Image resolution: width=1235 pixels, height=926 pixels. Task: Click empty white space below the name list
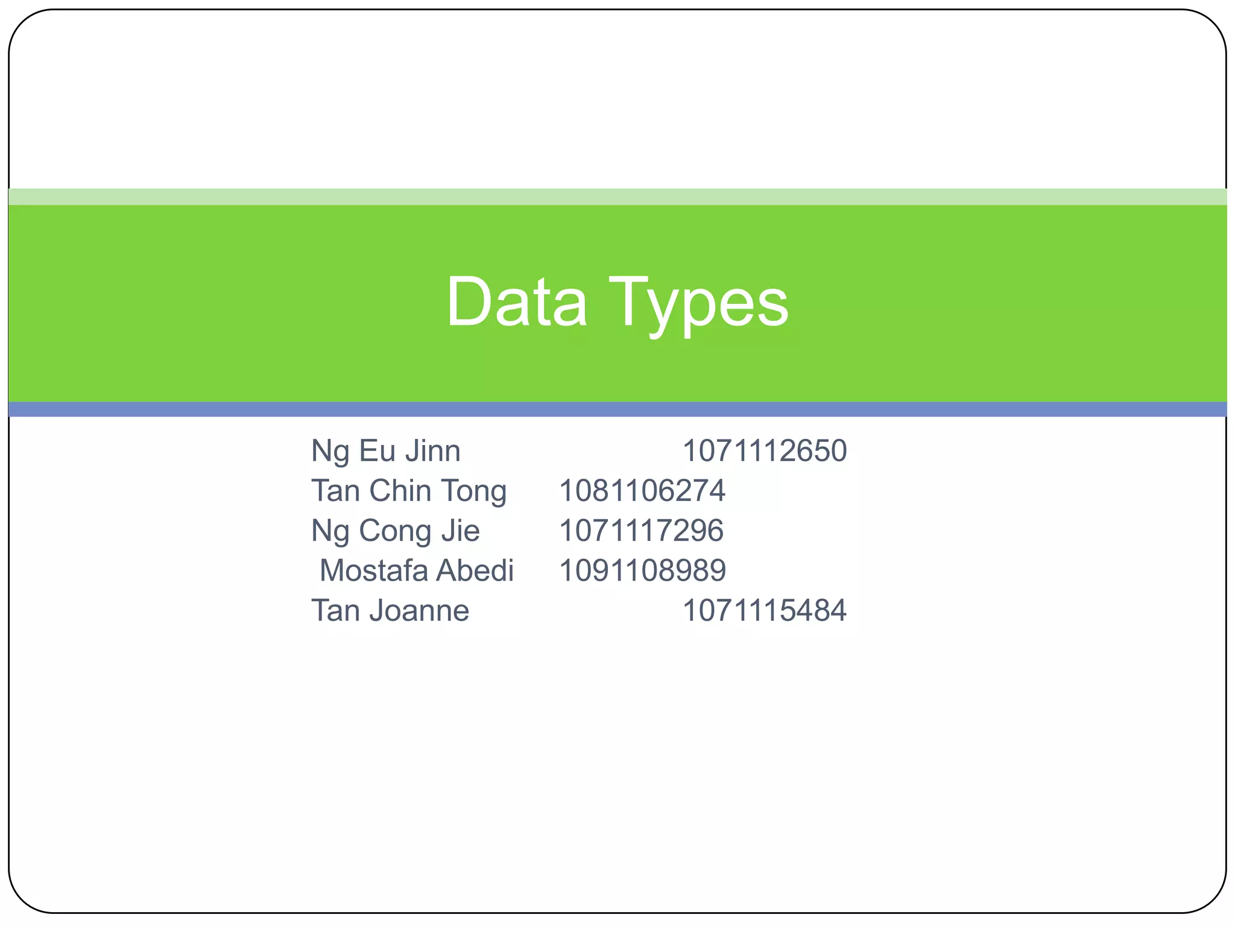[x=617, y=754]
